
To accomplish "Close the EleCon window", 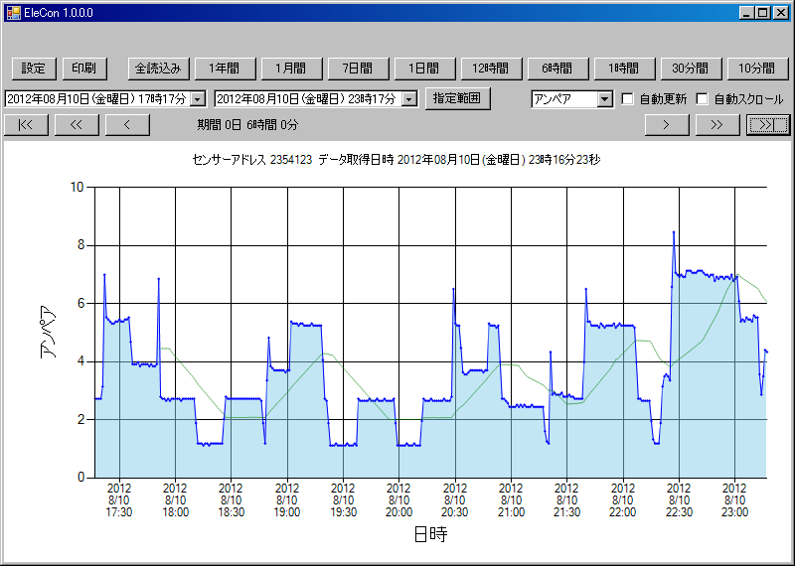I will (780, 13).
